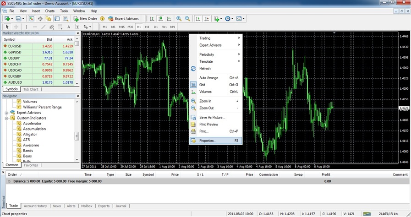Viewport: 411px width, 217px height.
Task: Select the crosshair cursor tool
Action: coord(16,27)
